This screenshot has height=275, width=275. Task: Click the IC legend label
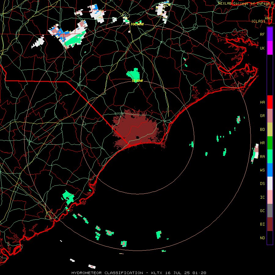(262, 197)
